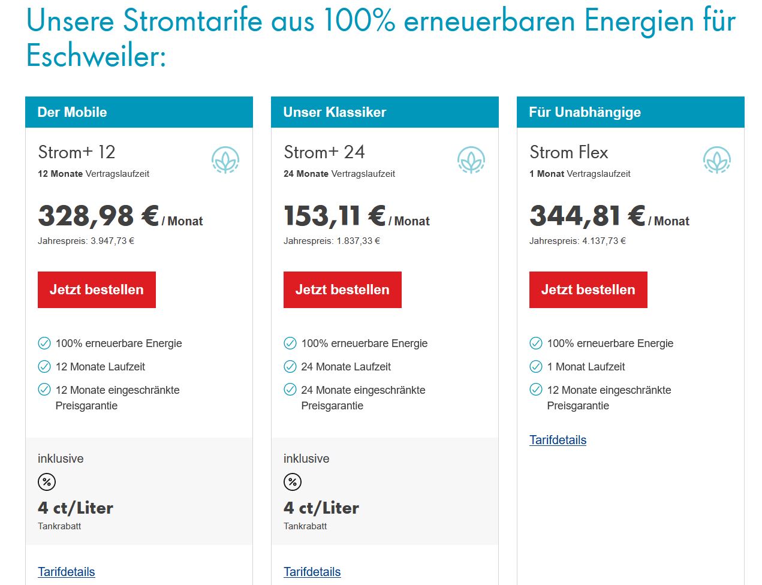Viewport: 762px width, 585px height.
Task: Select the Für Unabhängige card header
Action: 631,112
